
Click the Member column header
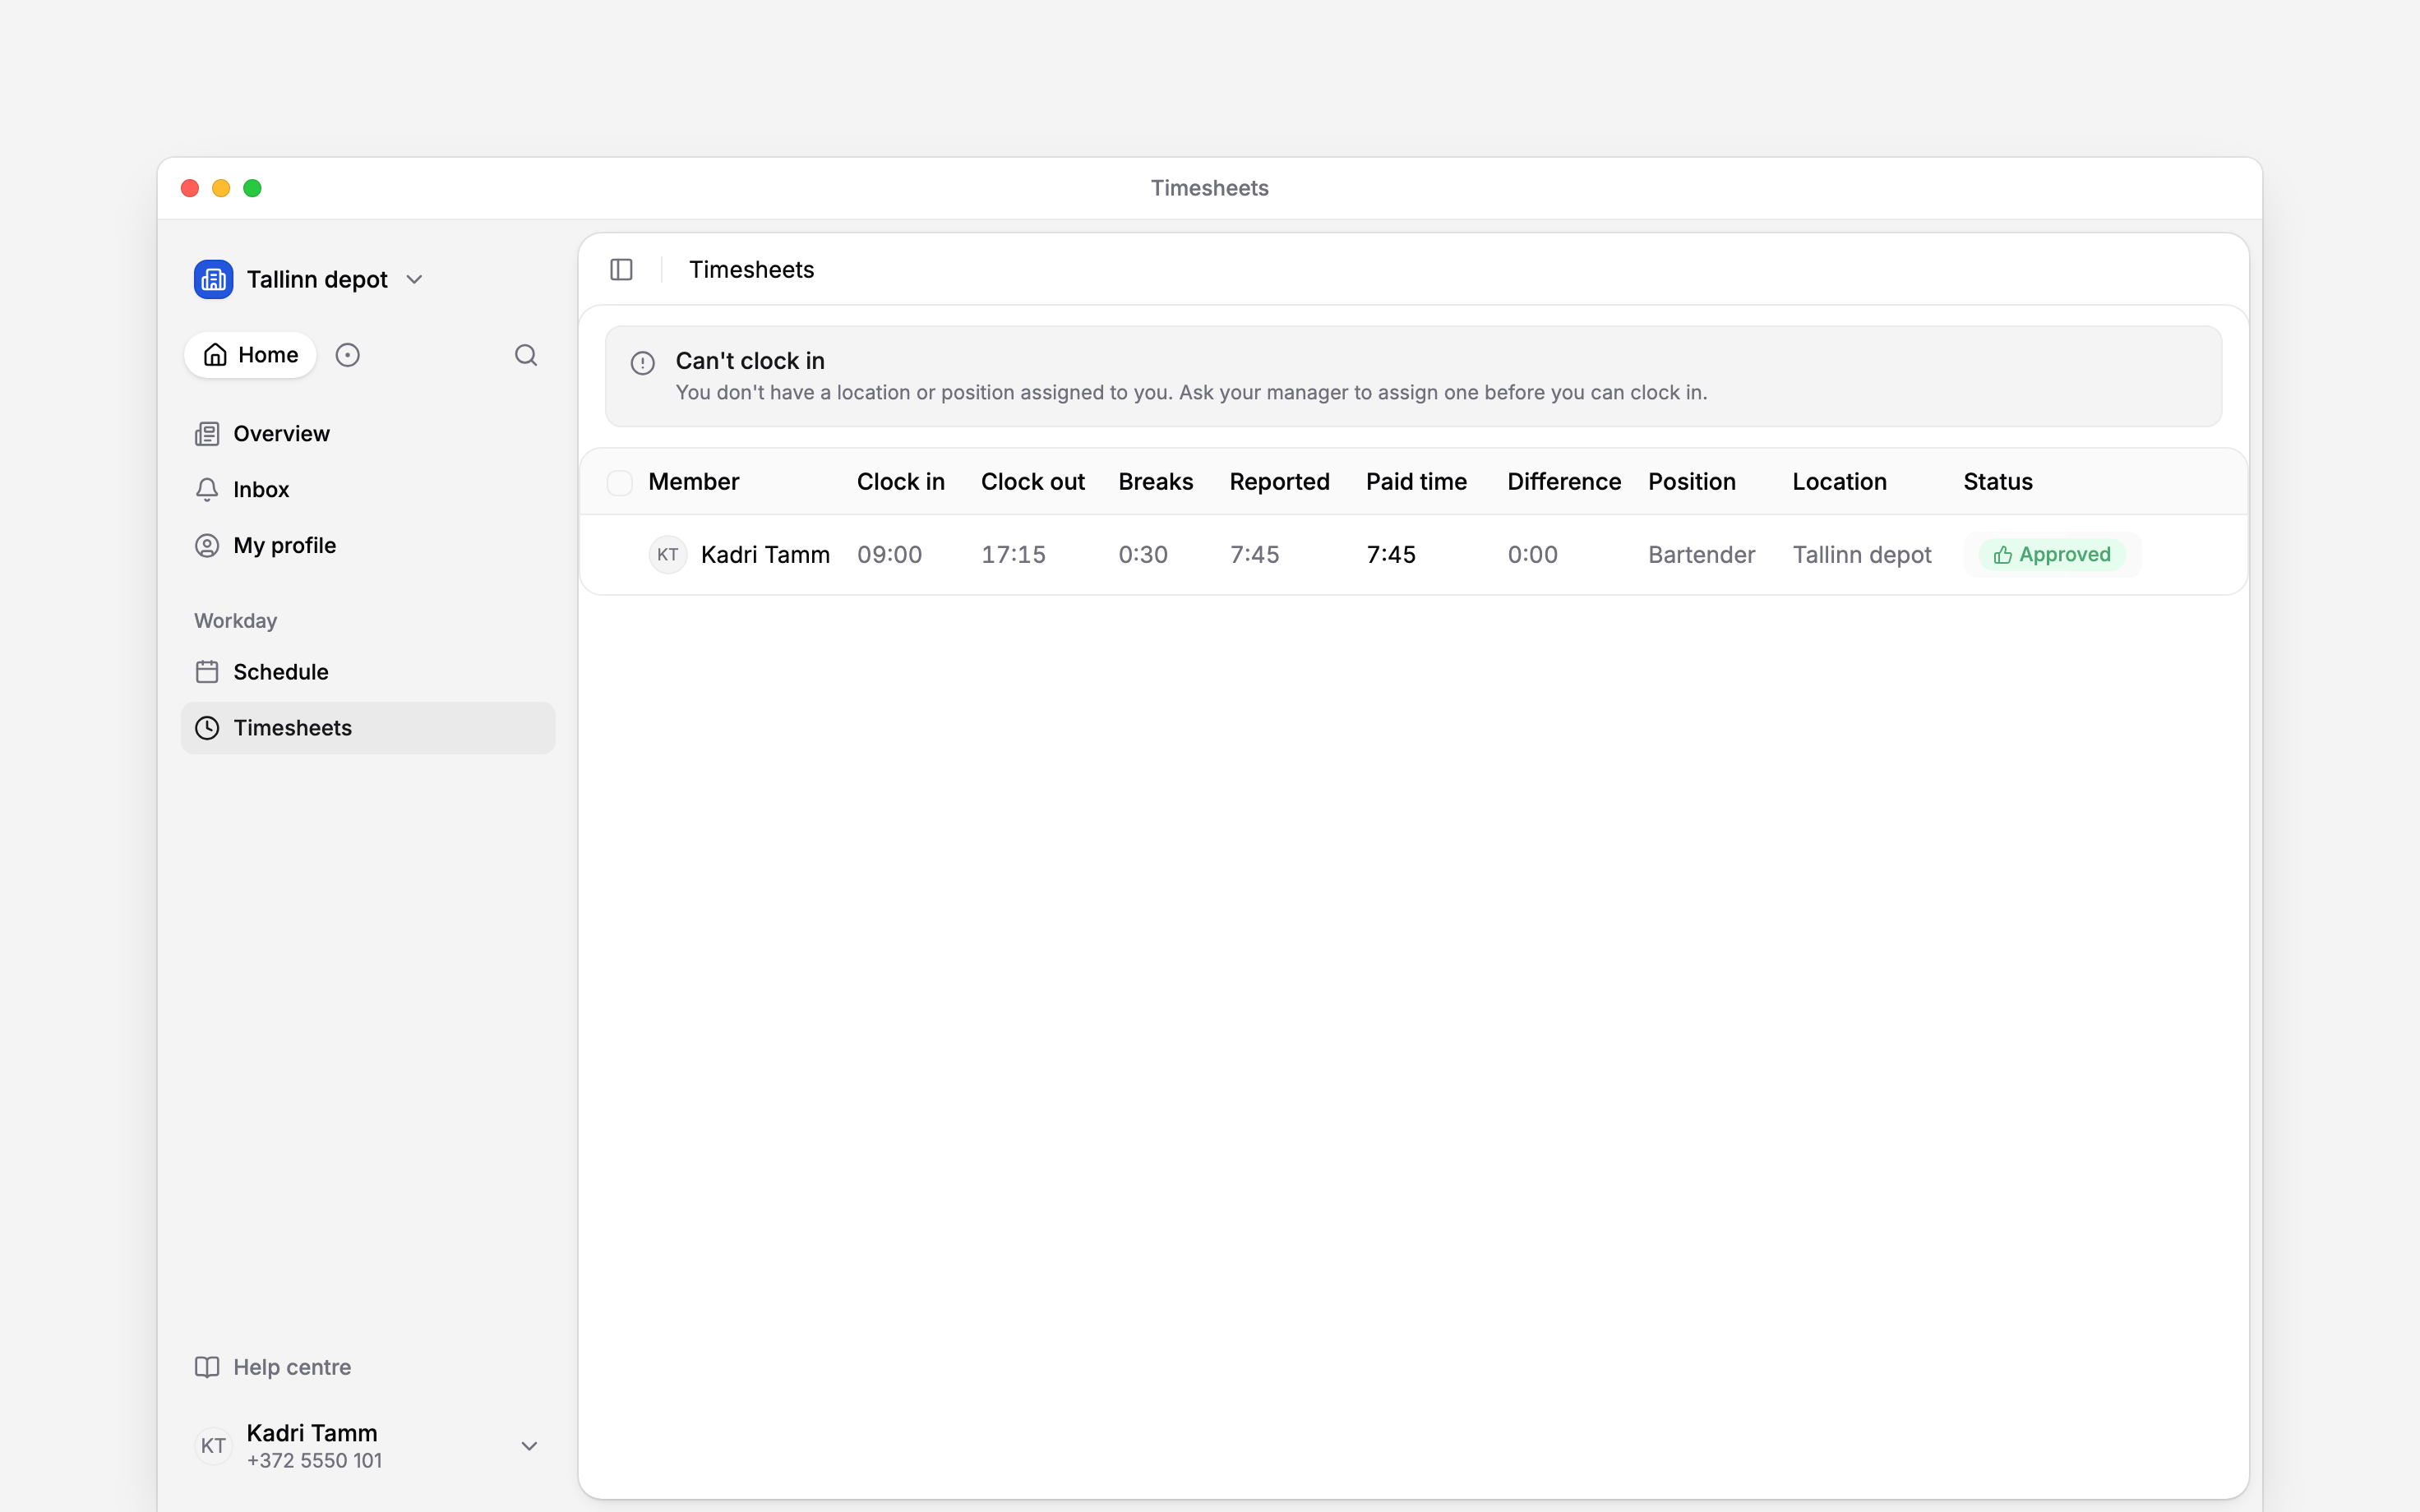tap(694, 482)
